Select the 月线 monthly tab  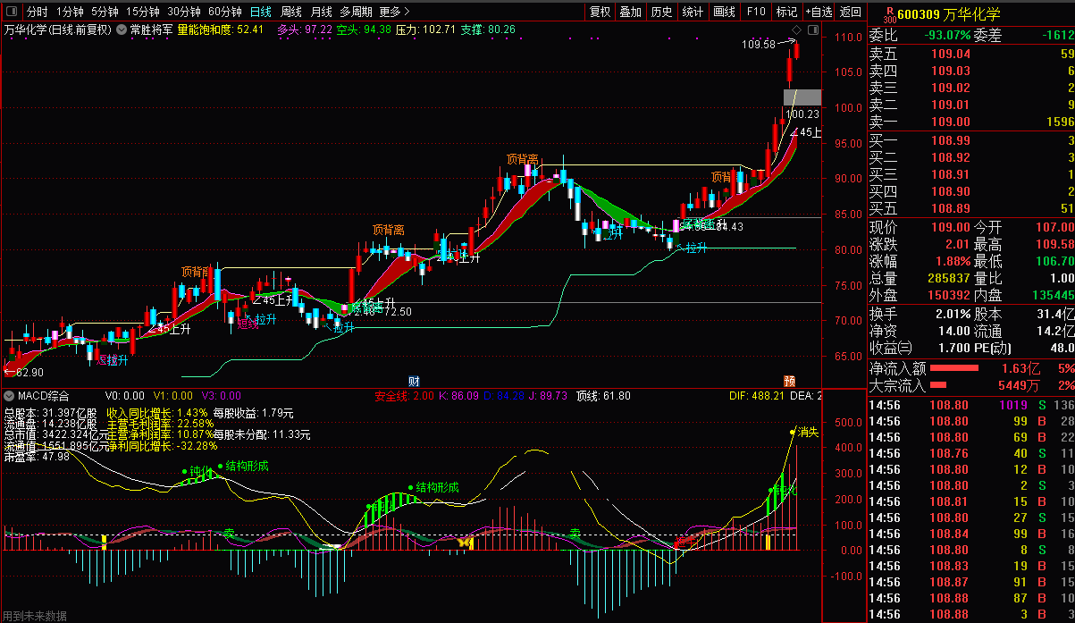(x=322, y=12)
